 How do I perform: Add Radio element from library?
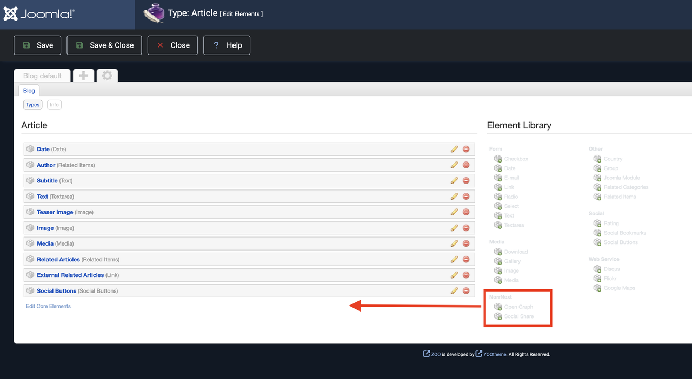506,197
